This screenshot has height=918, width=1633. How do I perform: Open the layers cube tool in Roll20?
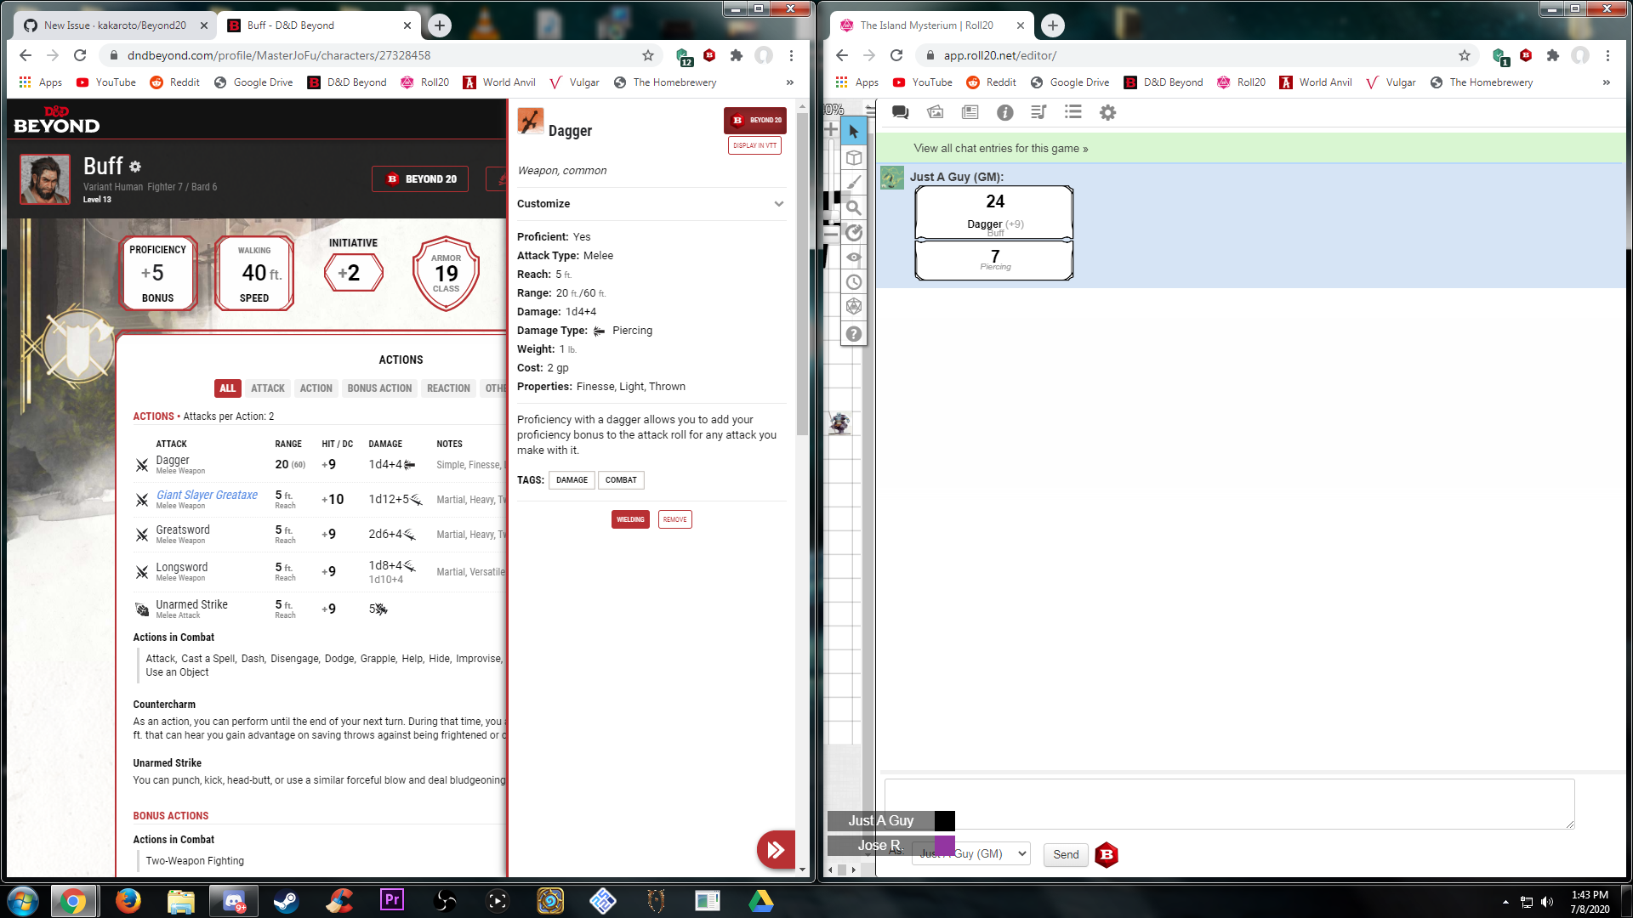853,157
